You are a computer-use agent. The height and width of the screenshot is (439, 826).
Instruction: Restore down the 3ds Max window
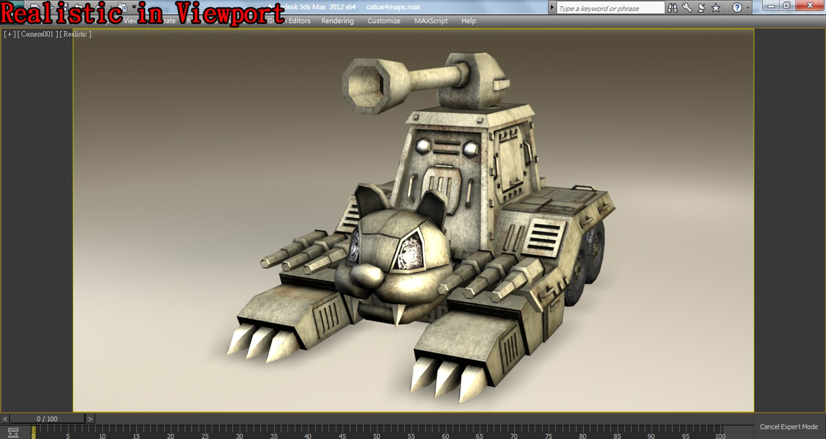coord(786,6)
